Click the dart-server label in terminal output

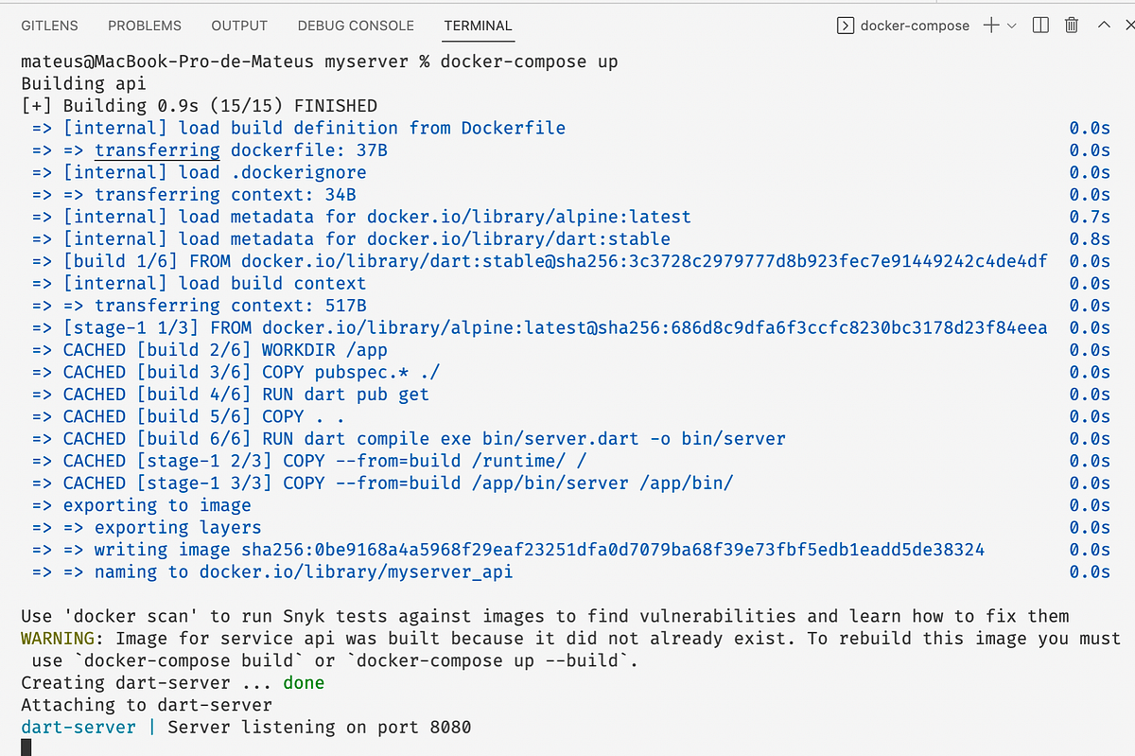[78, 727]
